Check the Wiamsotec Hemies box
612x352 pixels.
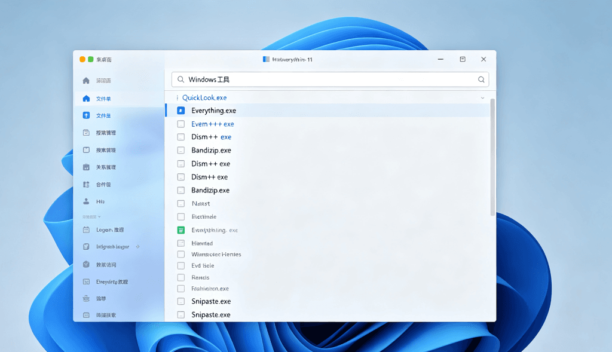click(x=180, y=255)
